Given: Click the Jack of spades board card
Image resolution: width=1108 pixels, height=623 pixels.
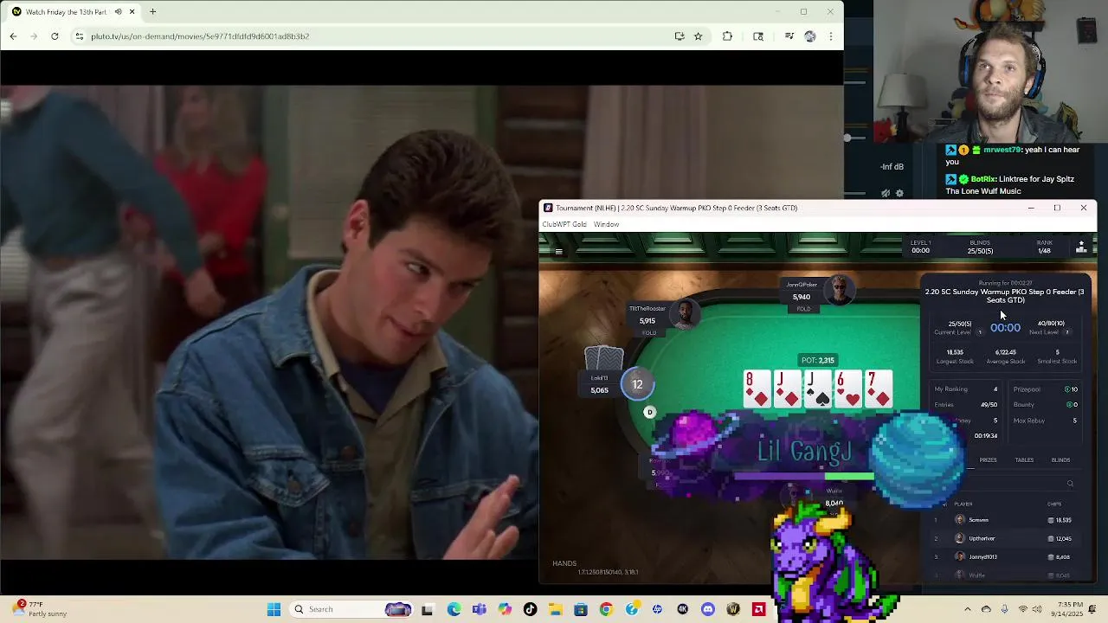Looking at the screenshot, I should coord(818,389).
